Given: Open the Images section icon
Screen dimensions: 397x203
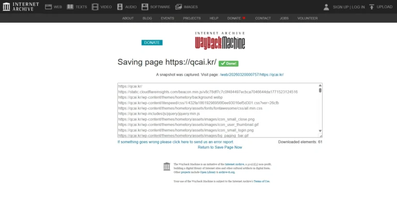Looking at the screenshot, I should (178, 7).
